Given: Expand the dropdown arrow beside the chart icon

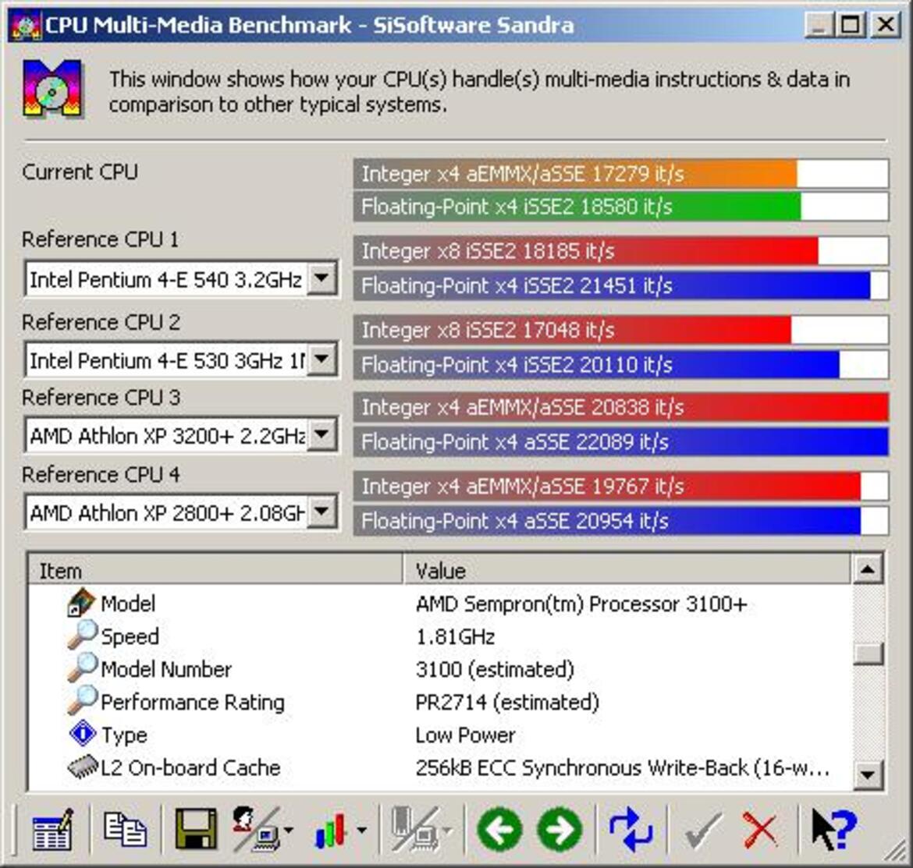Looking at the screenshot, I should 361,831.
